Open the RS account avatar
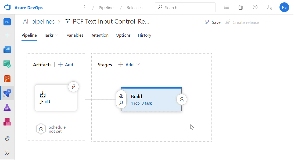This screenshot has width=294, height=160. click(x=284, y=7)
